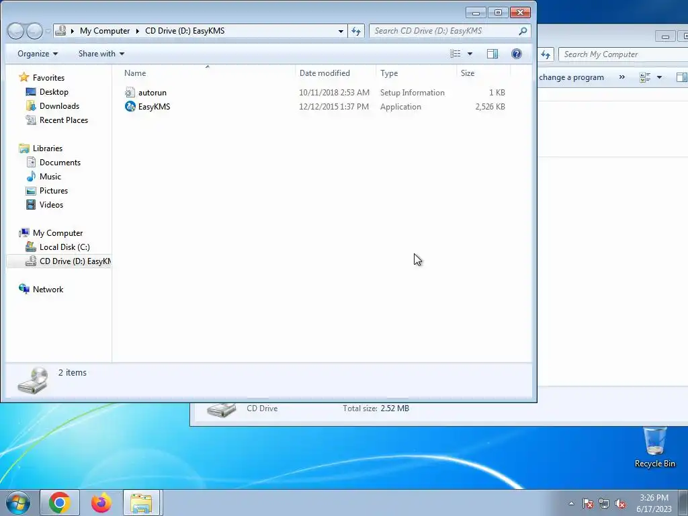Sort files by Name column
Image resolution: width=688 pixels, height=516 pixels.
click(208, 73)
